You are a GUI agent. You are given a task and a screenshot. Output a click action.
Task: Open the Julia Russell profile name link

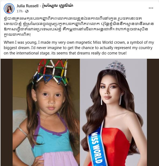coord(45,6)
